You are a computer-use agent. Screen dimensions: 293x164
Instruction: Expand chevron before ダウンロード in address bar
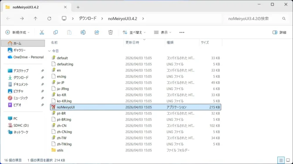pos(73,18)
